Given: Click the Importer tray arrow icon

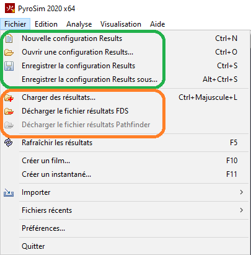Looking at the screenshot, I should coord(9,192).
